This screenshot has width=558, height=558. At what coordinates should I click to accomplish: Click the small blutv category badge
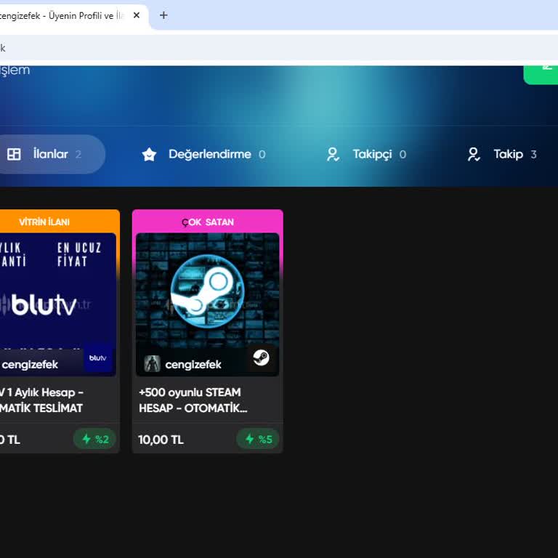tap(98, 357)
